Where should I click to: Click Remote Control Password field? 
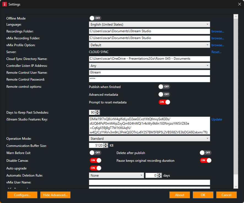[x=149, y=79]
